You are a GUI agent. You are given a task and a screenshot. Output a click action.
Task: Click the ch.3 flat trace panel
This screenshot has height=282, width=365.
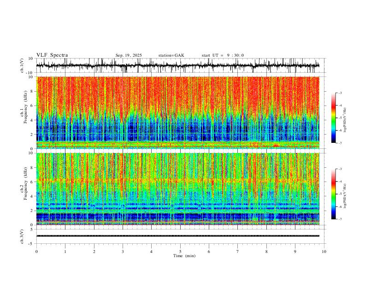181,236
